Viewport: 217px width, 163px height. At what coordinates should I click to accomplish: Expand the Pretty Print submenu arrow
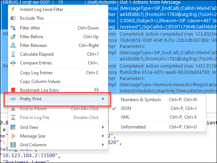[103, 99]
